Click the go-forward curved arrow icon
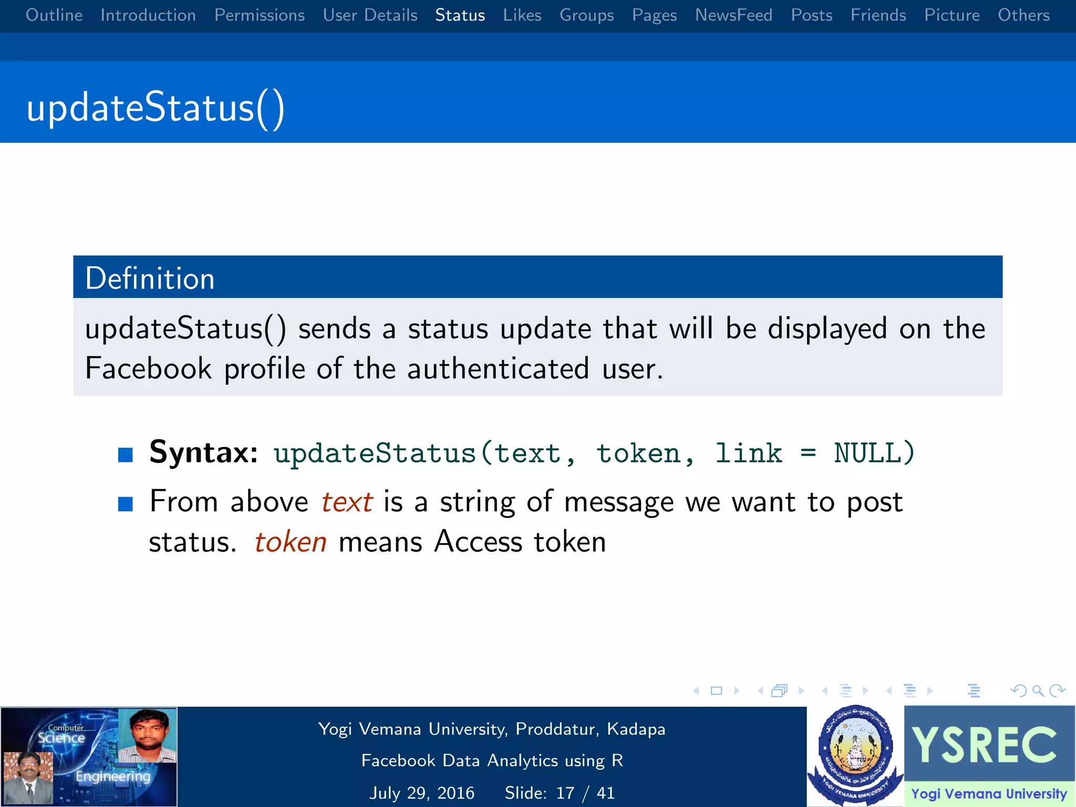 coord(1057,690)
